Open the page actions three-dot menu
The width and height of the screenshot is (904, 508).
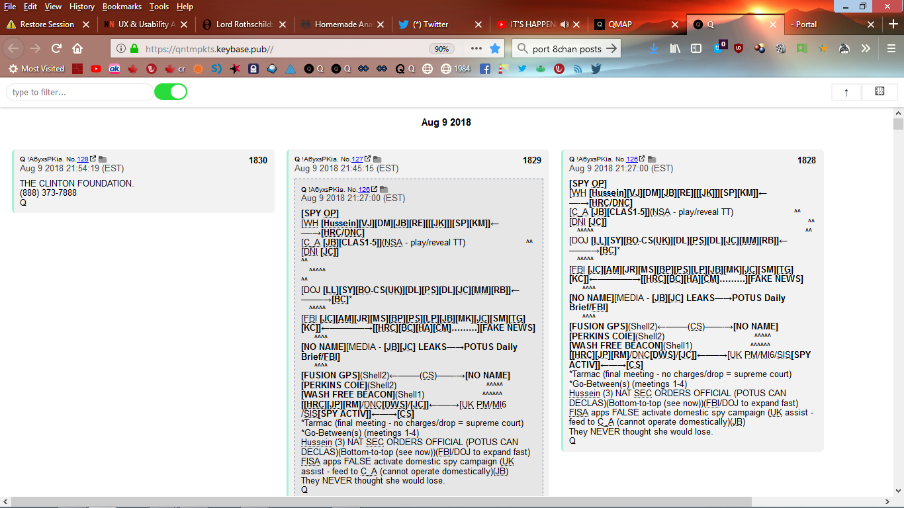(476, 48)
